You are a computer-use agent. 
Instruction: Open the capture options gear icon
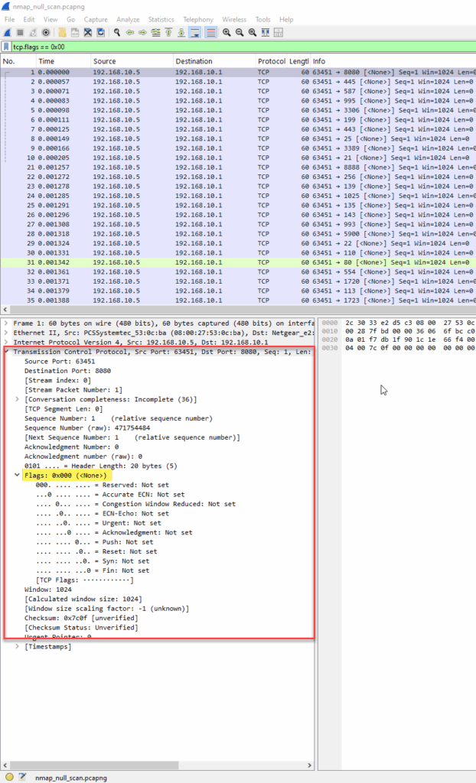click(46, 32)
